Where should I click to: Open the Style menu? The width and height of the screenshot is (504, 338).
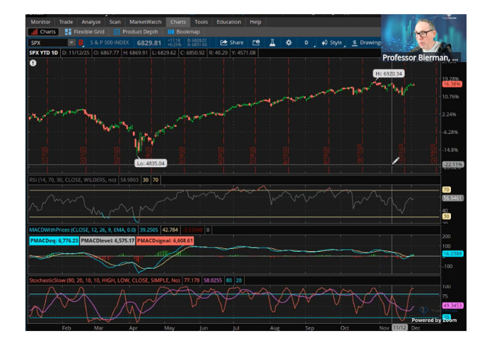(x=332, y=42)
